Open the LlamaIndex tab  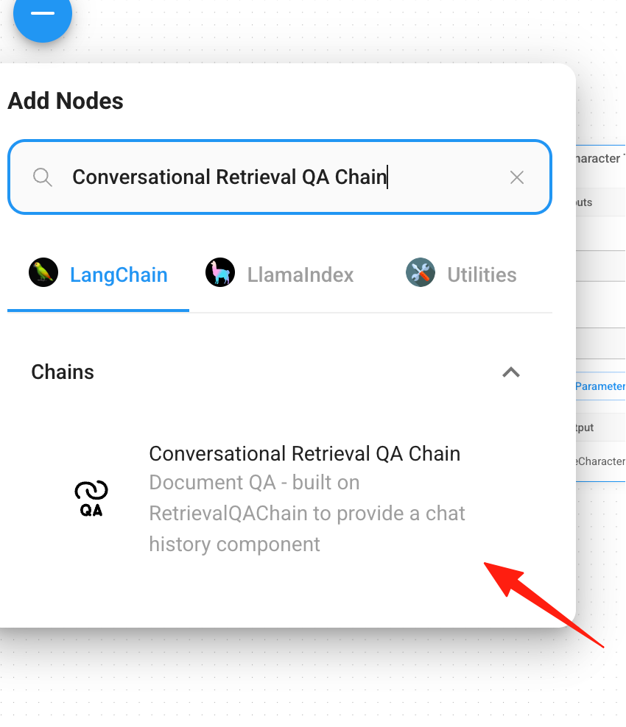[x=300, y=274]
